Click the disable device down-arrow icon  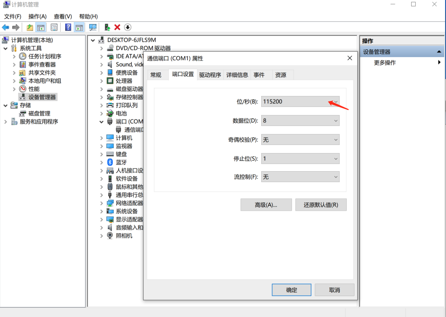pos(128,27)
